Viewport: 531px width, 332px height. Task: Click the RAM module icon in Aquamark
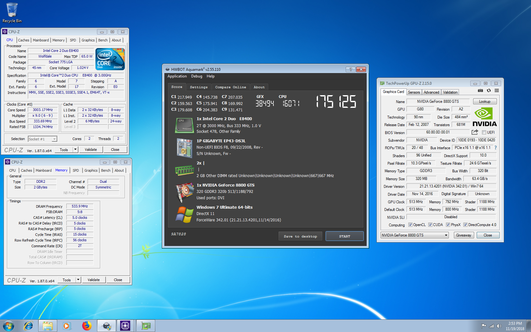click(185, 170)
